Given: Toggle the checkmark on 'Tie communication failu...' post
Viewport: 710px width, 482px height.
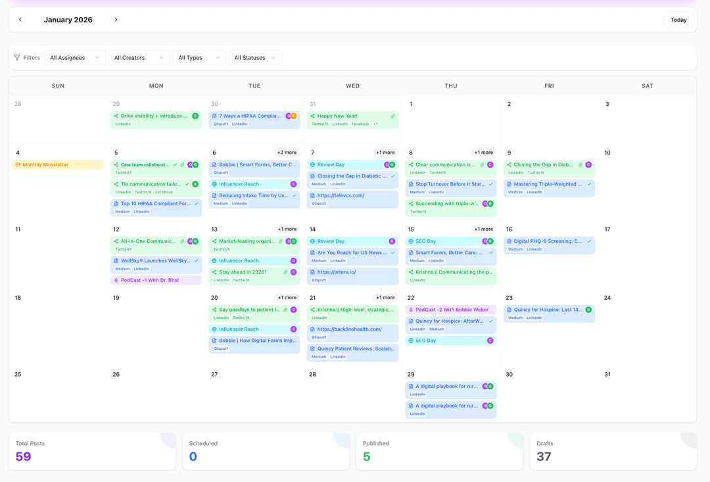Looking at the screenshot, I should [x=187, y=184].
